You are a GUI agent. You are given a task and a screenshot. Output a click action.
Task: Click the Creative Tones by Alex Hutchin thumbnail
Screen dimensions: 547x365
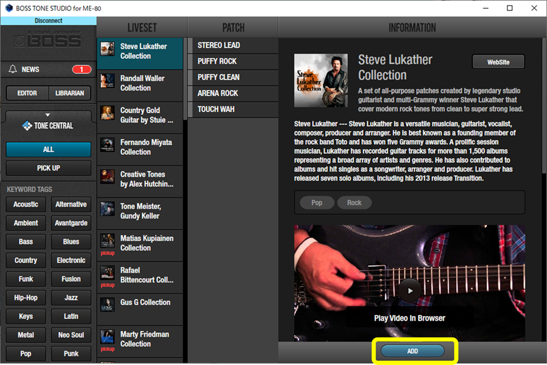(x=108, y=177)
